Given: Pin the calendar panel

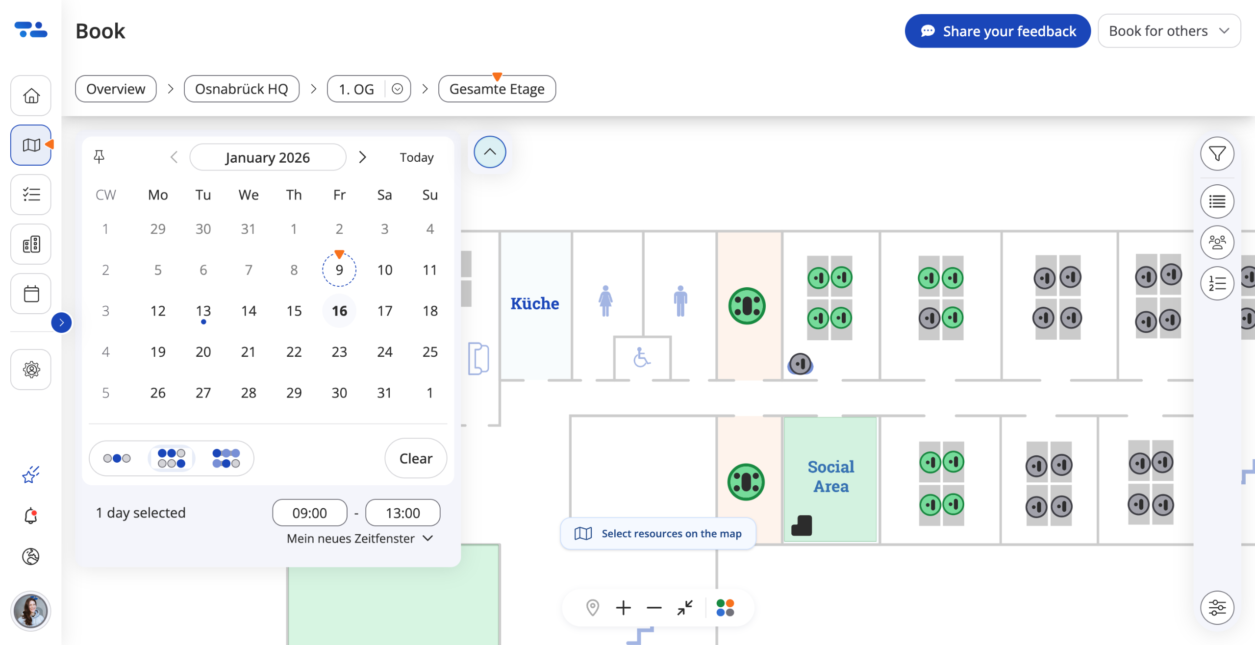Looking at the screenshot, I should tap(99, 157).
